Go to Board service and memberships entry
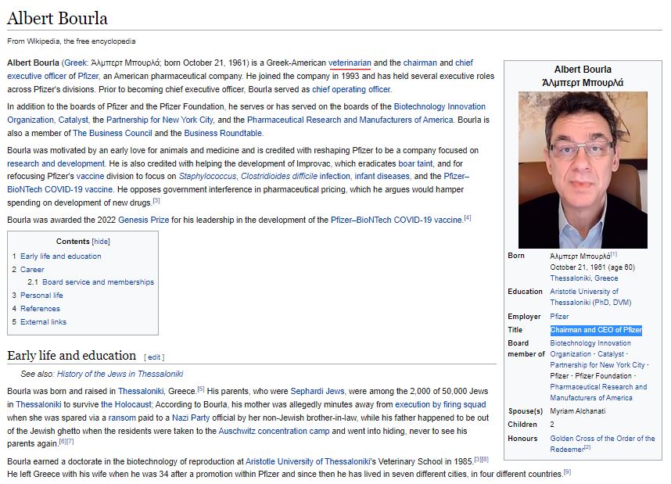Screen dimensions: 671x484 (98, 282)
